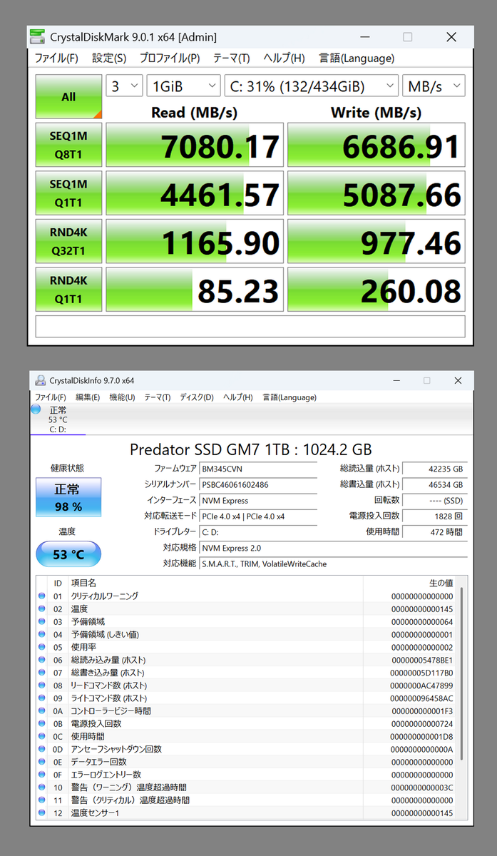Click power on hours value 472 時間
The image size is (497, 856).
(435, 531)
